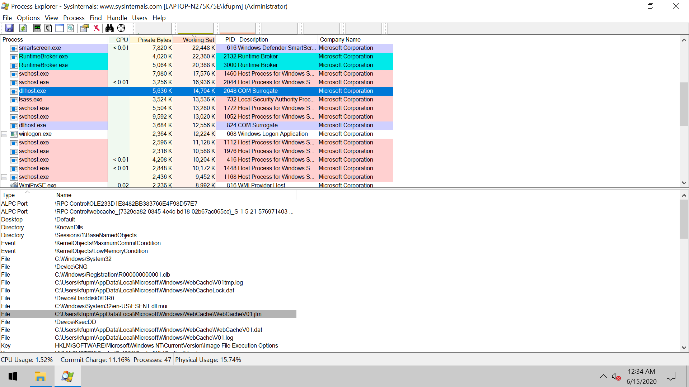Click the physical memory mini graph
This screenshot has height=387, width=689.
pos(238,28)
